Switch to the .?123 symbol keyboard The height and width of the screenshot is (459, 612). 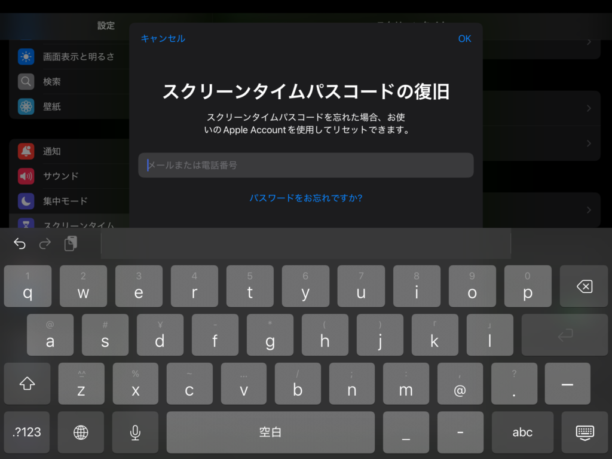pos(27,432)
